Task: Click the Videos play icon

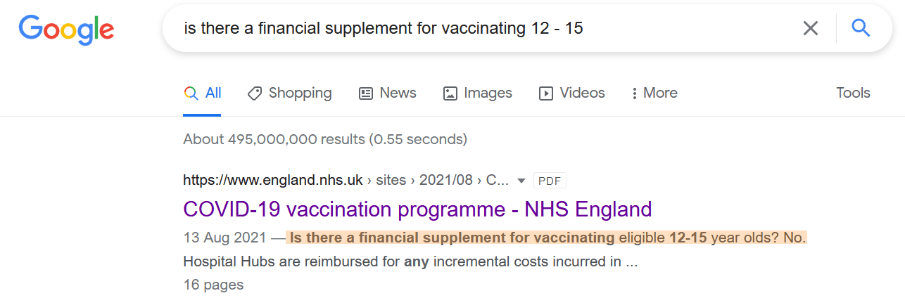Action: [x=546, y=93]
